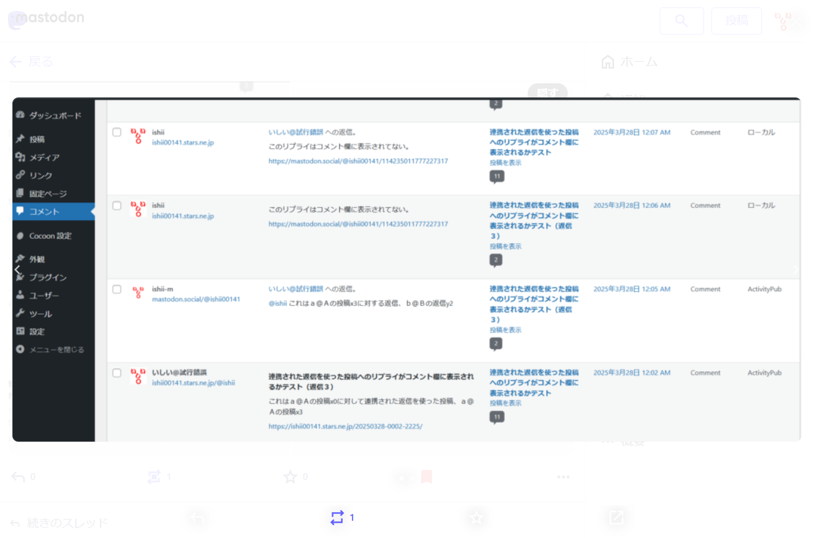
Task: Open the 固定ページ menu item
Action: (x=47, y=194)
